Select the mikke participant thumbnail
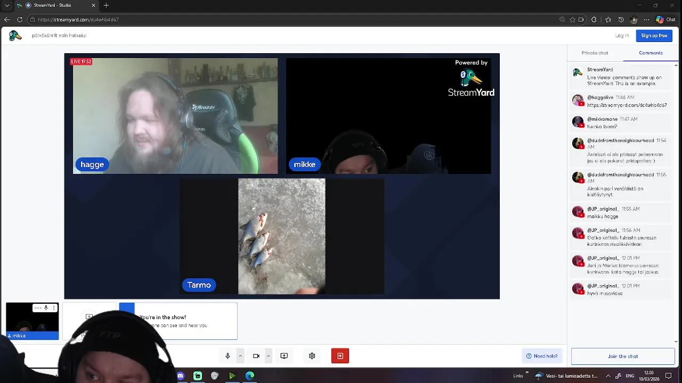This screenshot has width=682, height=383. click(32, 321)
